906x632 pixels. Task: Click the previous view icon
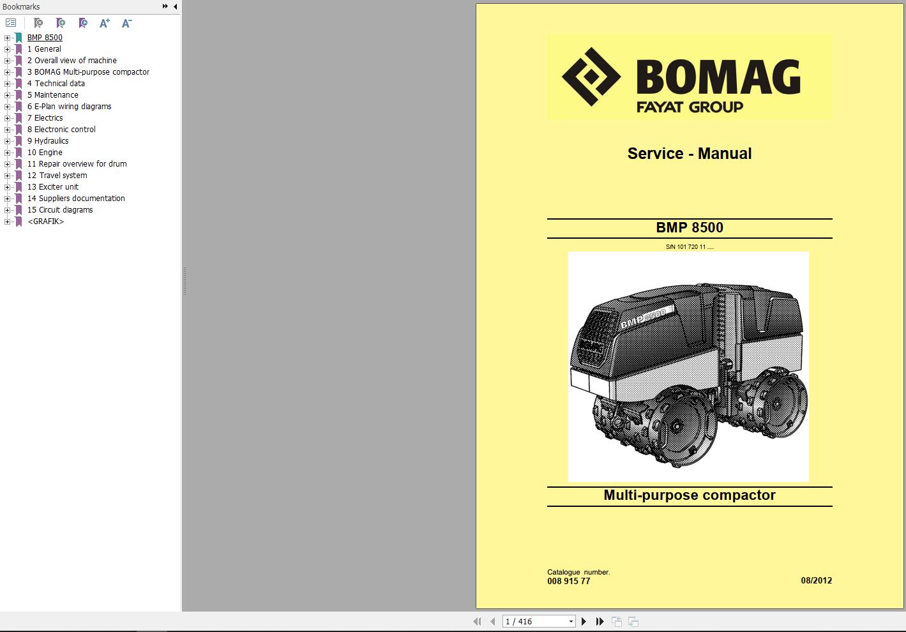[x=616, y=621]
